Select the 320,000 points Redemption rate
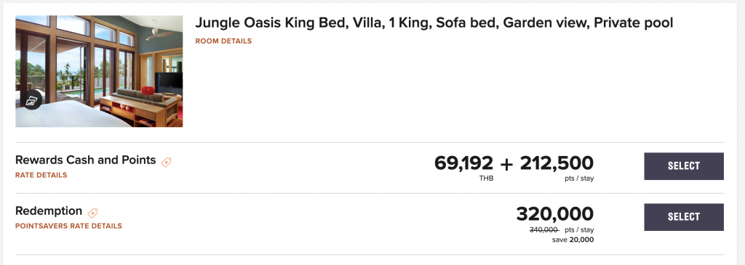745x265 pixels. (x=684, y=217)
